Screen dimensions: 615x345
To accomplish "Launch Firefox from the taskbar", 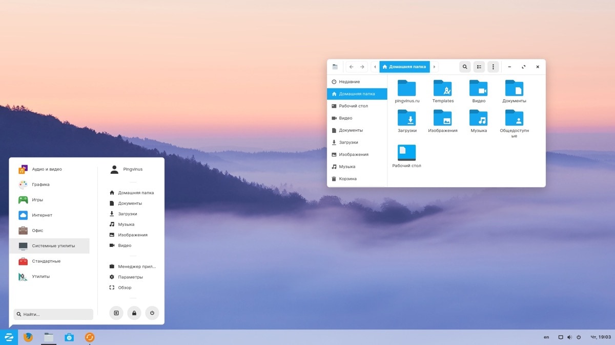I will point(28,337).
